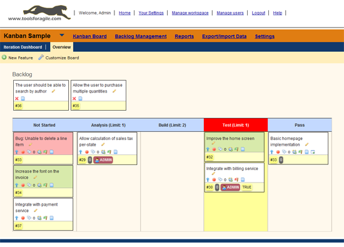The height and width of the screenshot is (247, 344).
Task: Click the red X on the 'search by author' card
Action: tap(17, 99)
